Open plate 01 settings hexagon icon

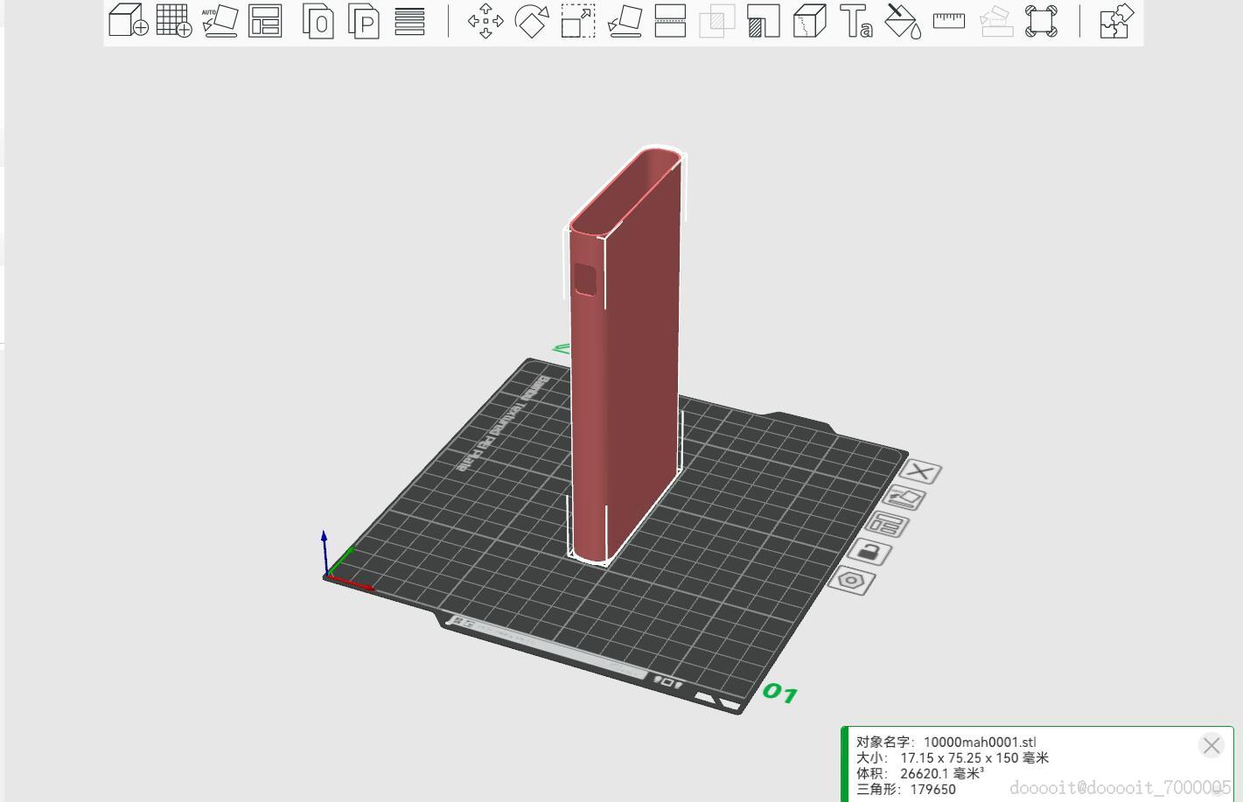[x=852, y=581]
